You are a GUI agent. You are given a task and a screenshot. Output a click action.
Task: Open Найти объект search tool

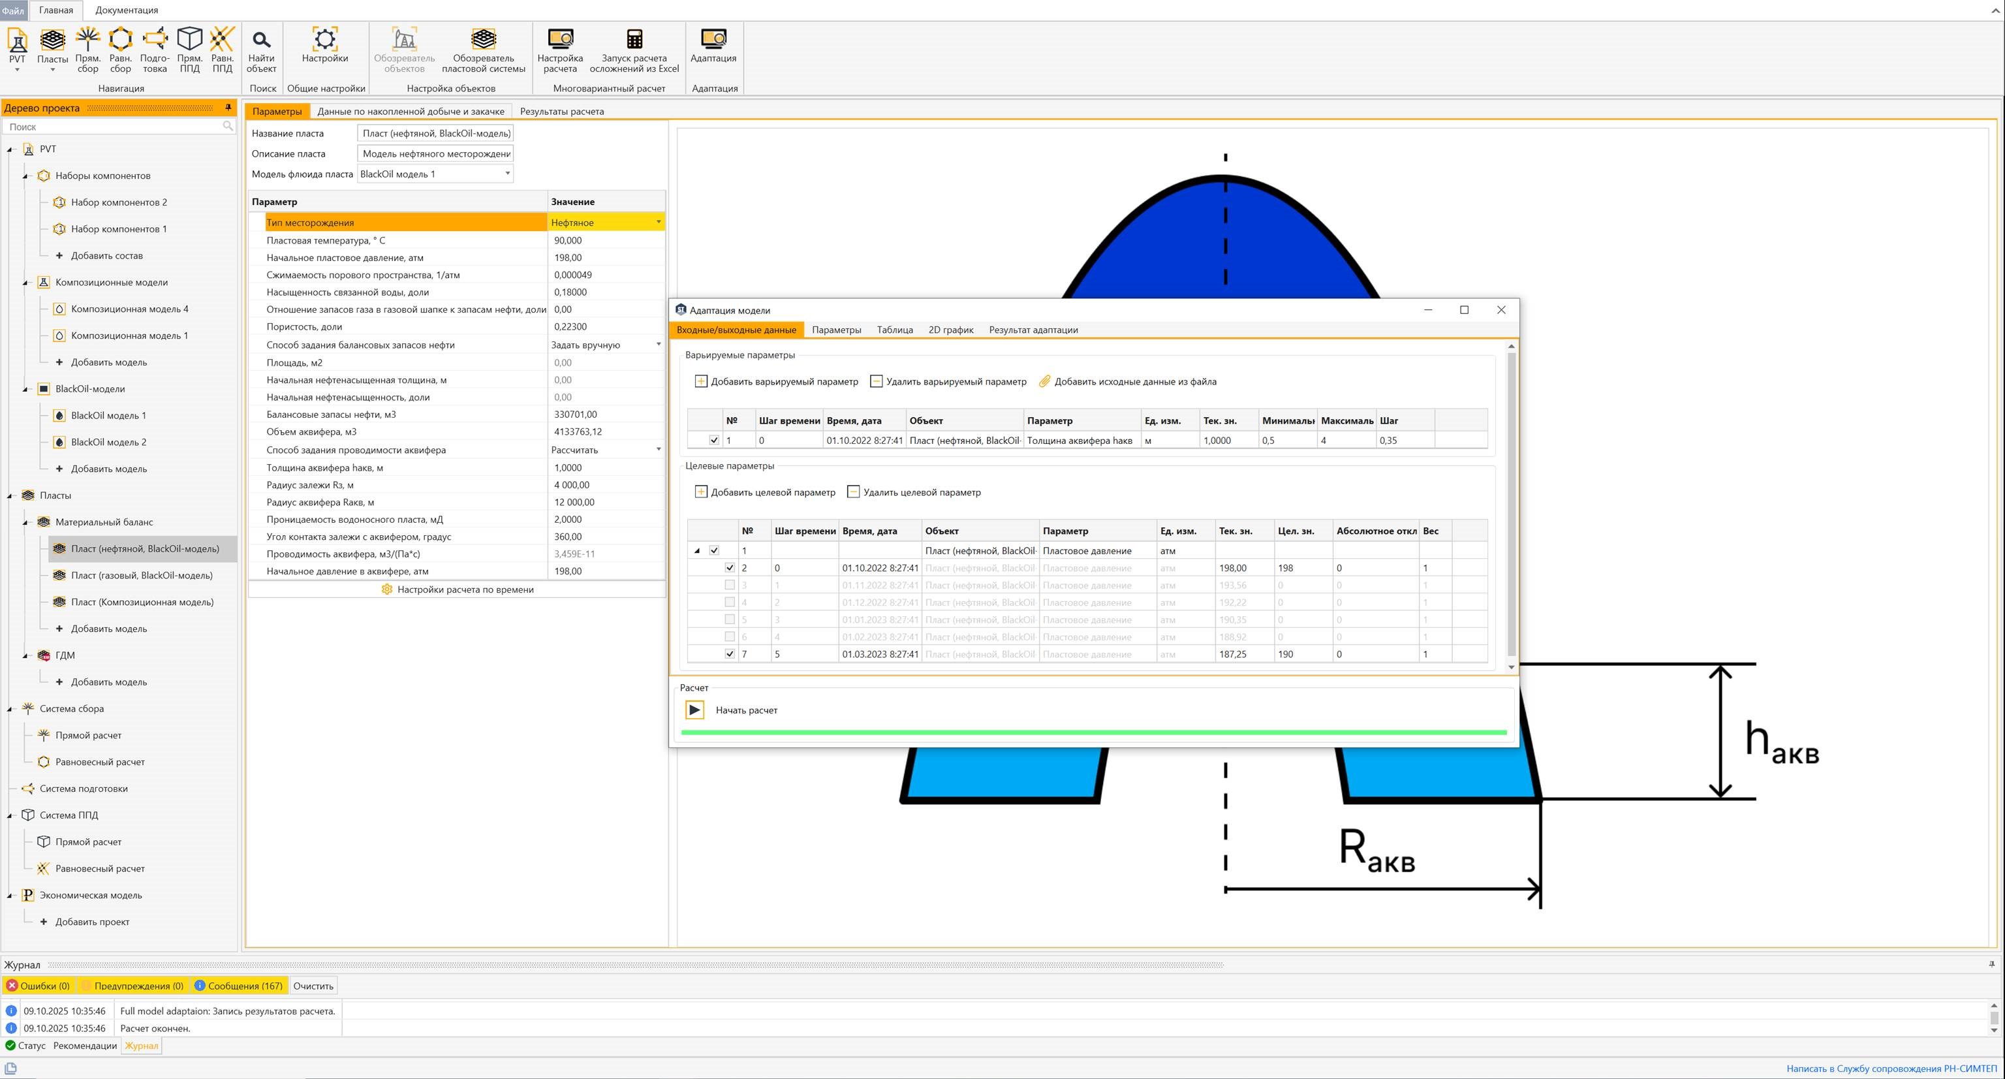click(x=261, y=50)
